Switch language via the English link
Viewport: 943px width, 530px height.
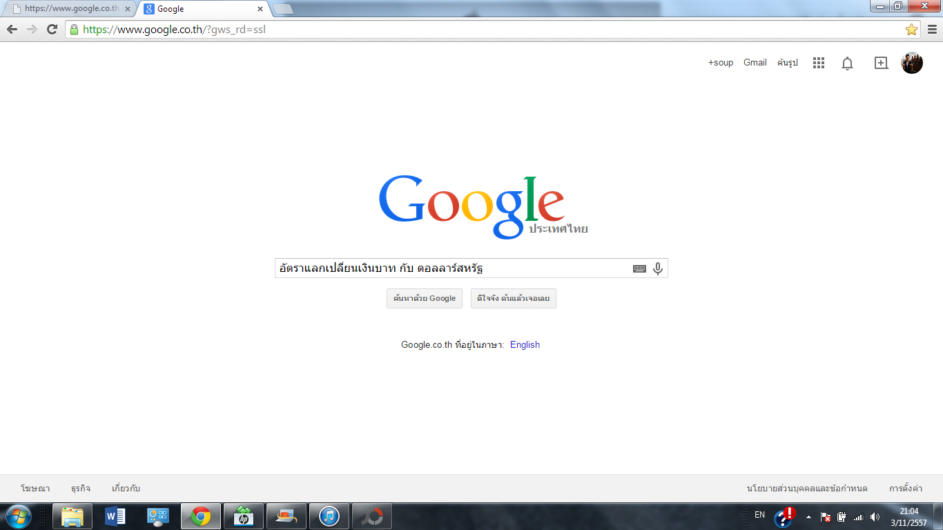pos(525,345)
